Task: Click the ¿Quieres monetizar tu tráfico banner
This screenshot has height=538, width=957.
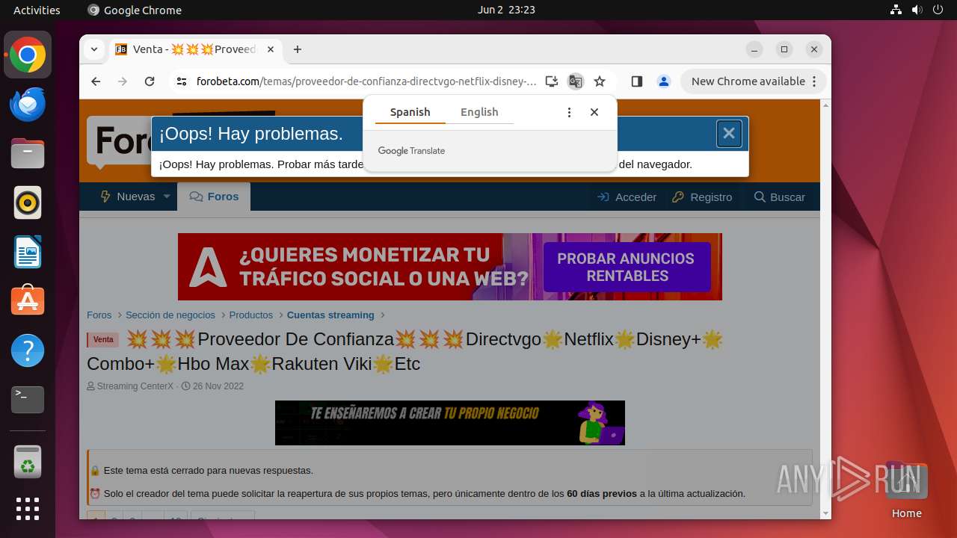Action: click(450, 267)
